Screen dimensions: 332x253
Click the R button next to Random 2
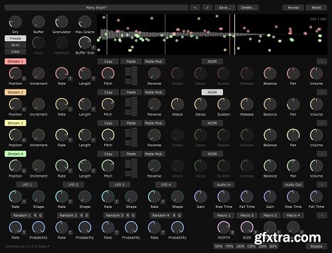(82, 215)
